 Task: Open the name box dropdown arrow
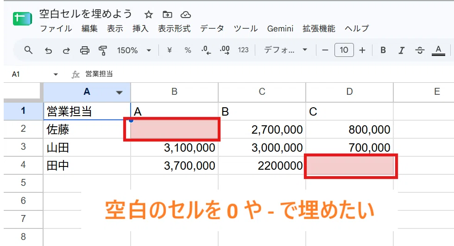(x=56, y=74)
